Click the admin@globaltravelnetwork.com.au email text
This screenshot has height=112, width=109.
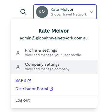click(54, 38)
